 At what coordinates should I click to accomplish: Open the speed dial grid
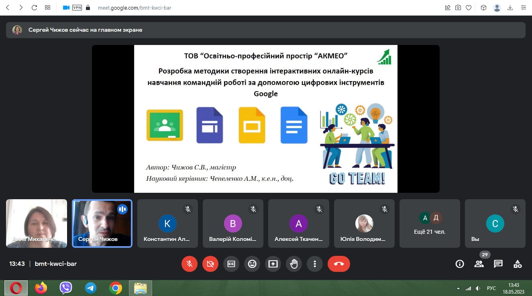tap(47, 8)
